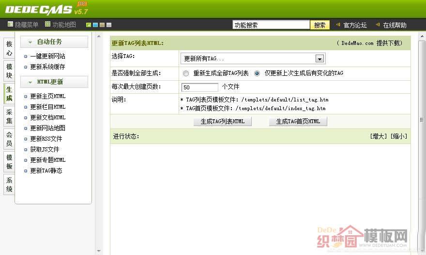Click the DedeCMS v5.7 logo
The image size is (426, 255).
tap(44, 10)
